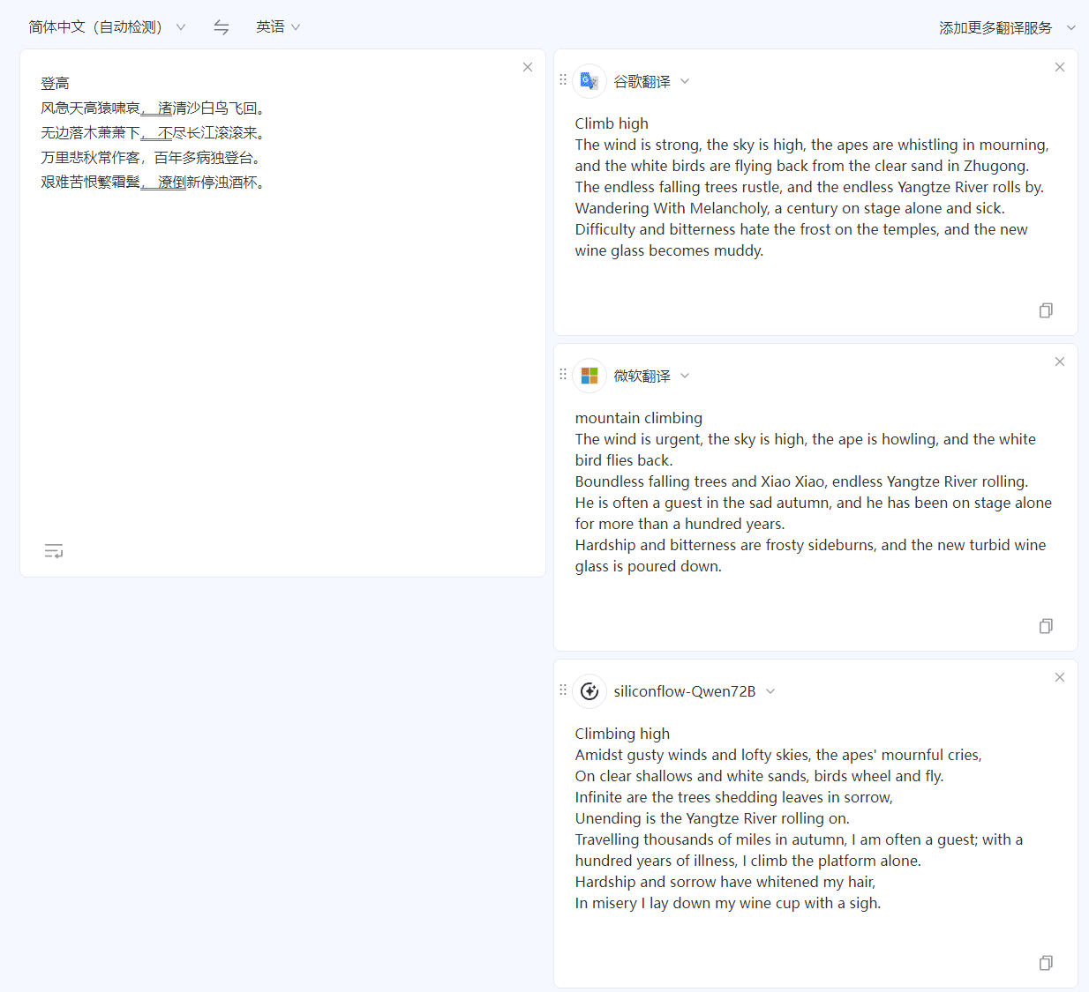Click text "In misery I lay down my wine cup"

pyautogui.click(x=687, y=903)
